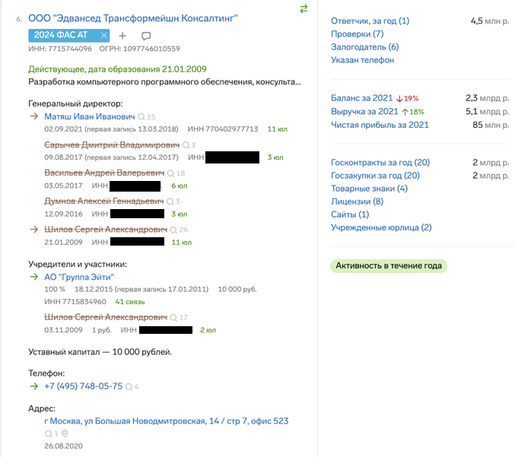Screen dimensions: 518x457
Task: Search icon next to Думнов Алексей Геннадьевич
Action: [170, 202]
